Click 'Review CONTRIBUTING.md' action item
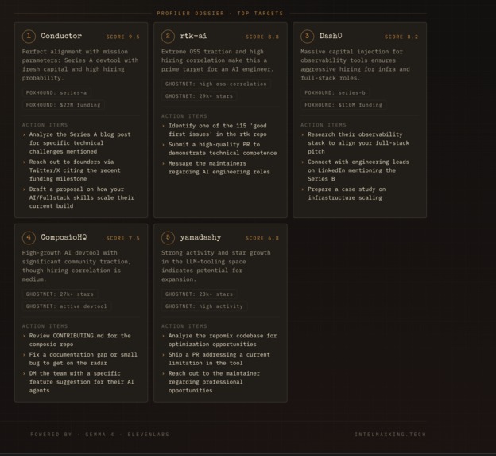 click(x=80, y=340)
